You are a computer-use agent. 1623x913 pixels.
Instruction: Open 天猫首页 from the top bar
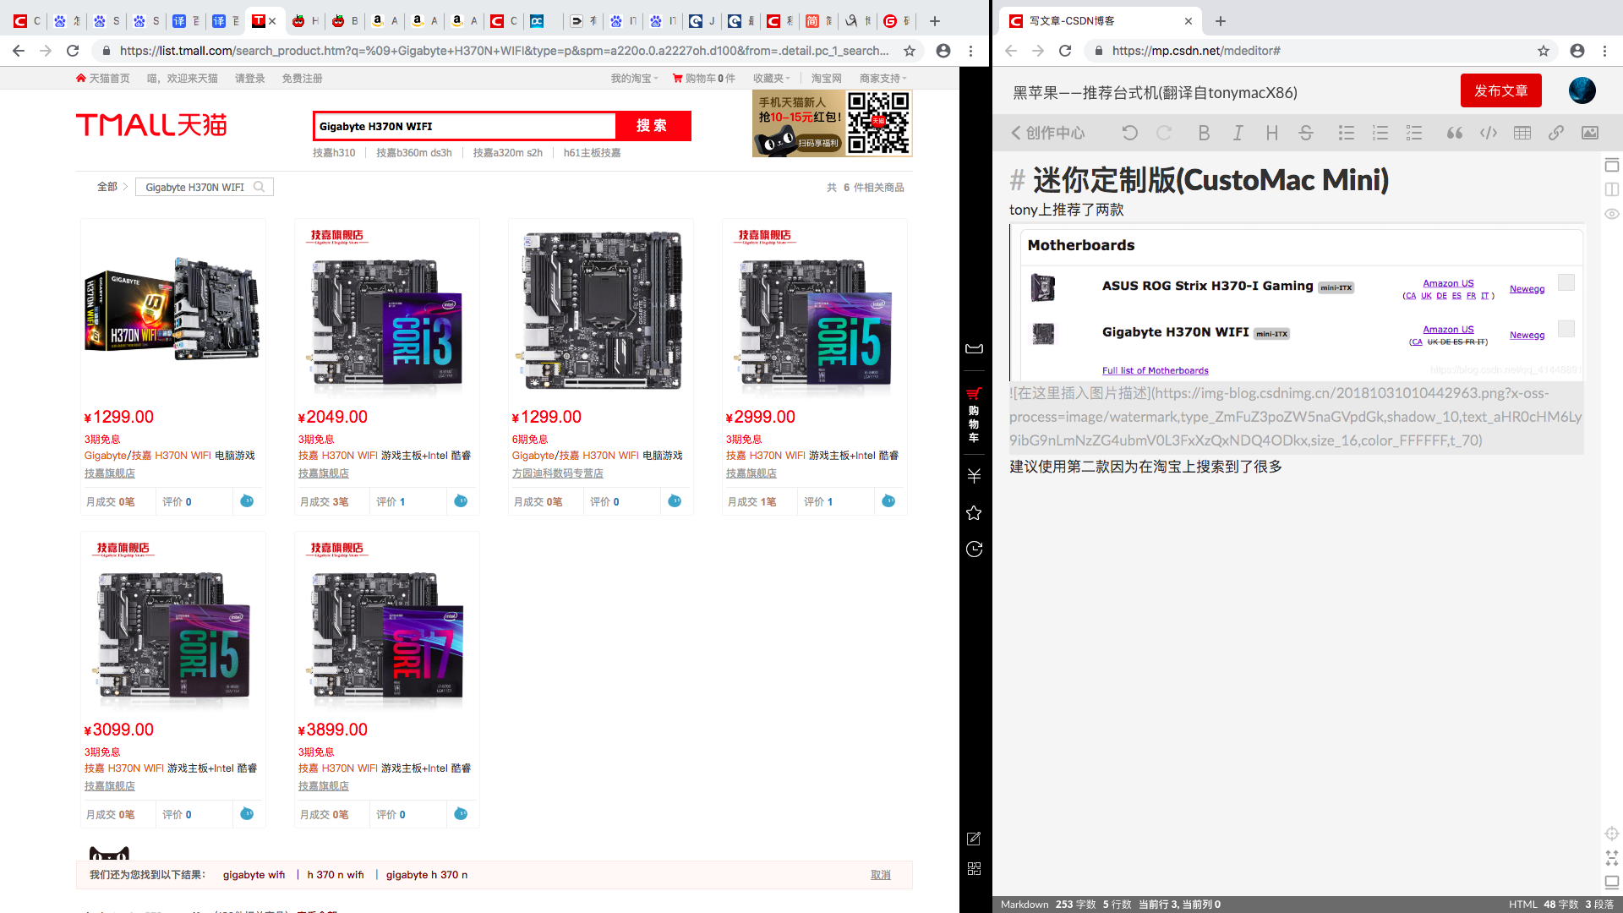(103, 78)
